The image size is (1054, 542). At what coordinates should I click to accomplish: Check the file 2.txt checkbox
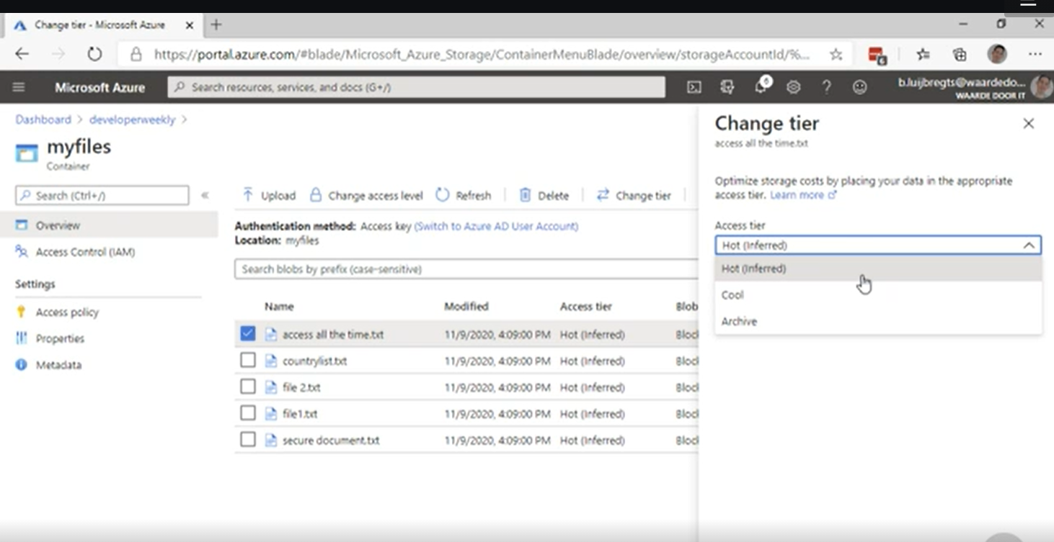[248, 387]
